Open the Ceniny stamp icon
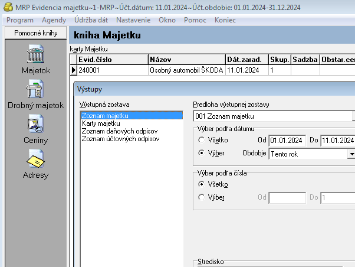Viewport: 355px width, 267px height. [35, 124]
